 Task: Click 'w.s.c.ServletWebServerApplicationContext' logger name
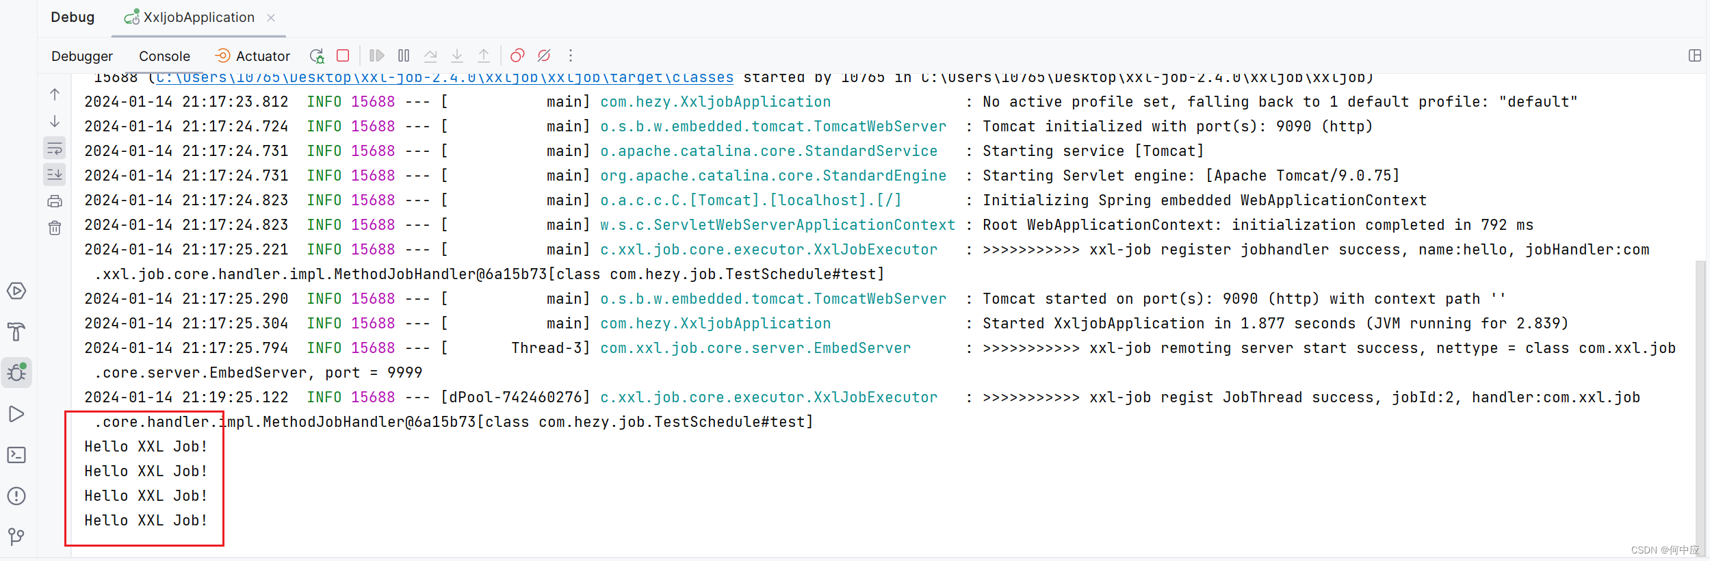(777, 225)
